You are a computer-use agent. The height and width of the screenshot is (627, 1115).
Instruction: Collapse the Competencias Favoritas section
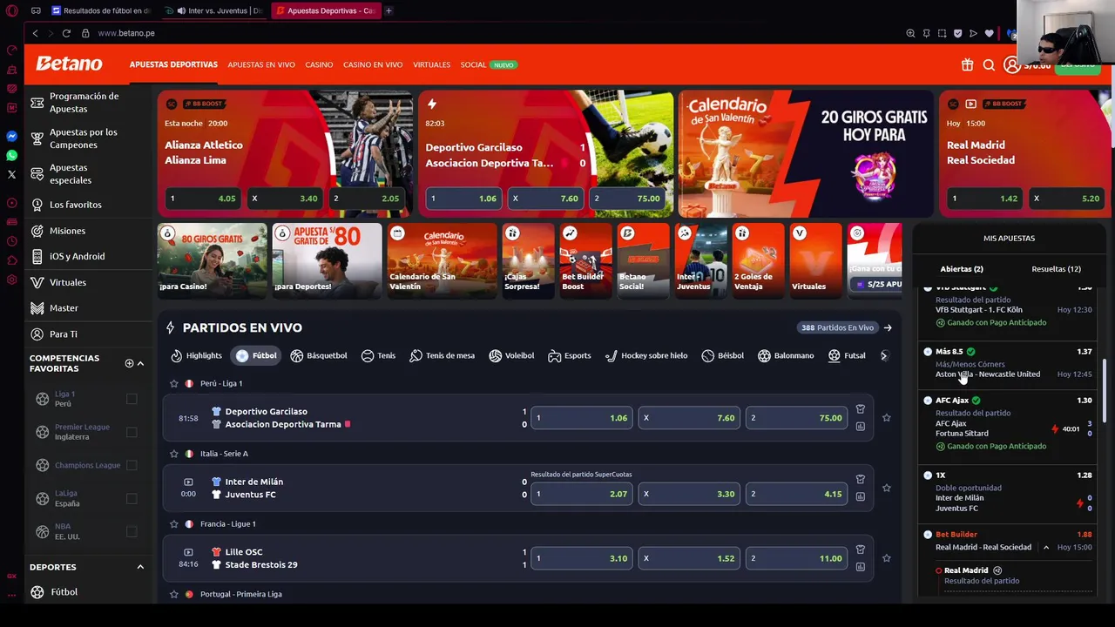pos(140,363)
